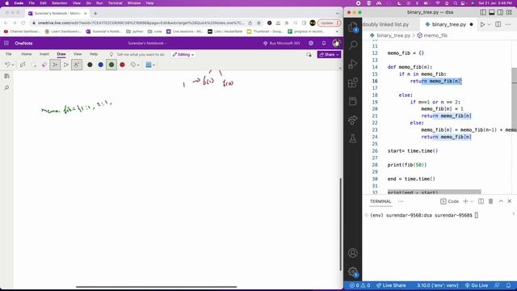
Task: Open the Terminal menu in macOS menu bar
Action: pos(115,3)
